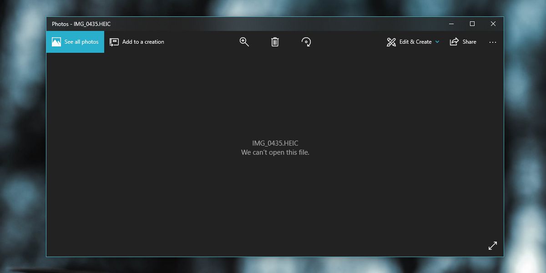
Task: Click the IMG_0435.HEIC file name in center
Action: pos(275,143)
